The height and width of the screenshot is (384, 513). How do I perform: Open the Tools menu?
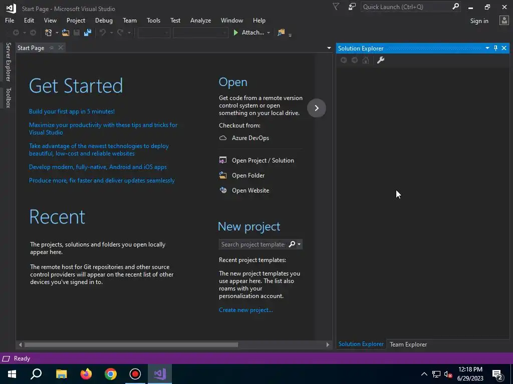tap(153, 20)
